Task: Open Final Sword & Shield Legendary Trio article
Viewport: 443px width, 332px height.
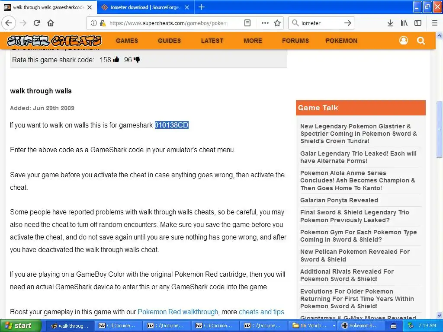Action: 355,216
